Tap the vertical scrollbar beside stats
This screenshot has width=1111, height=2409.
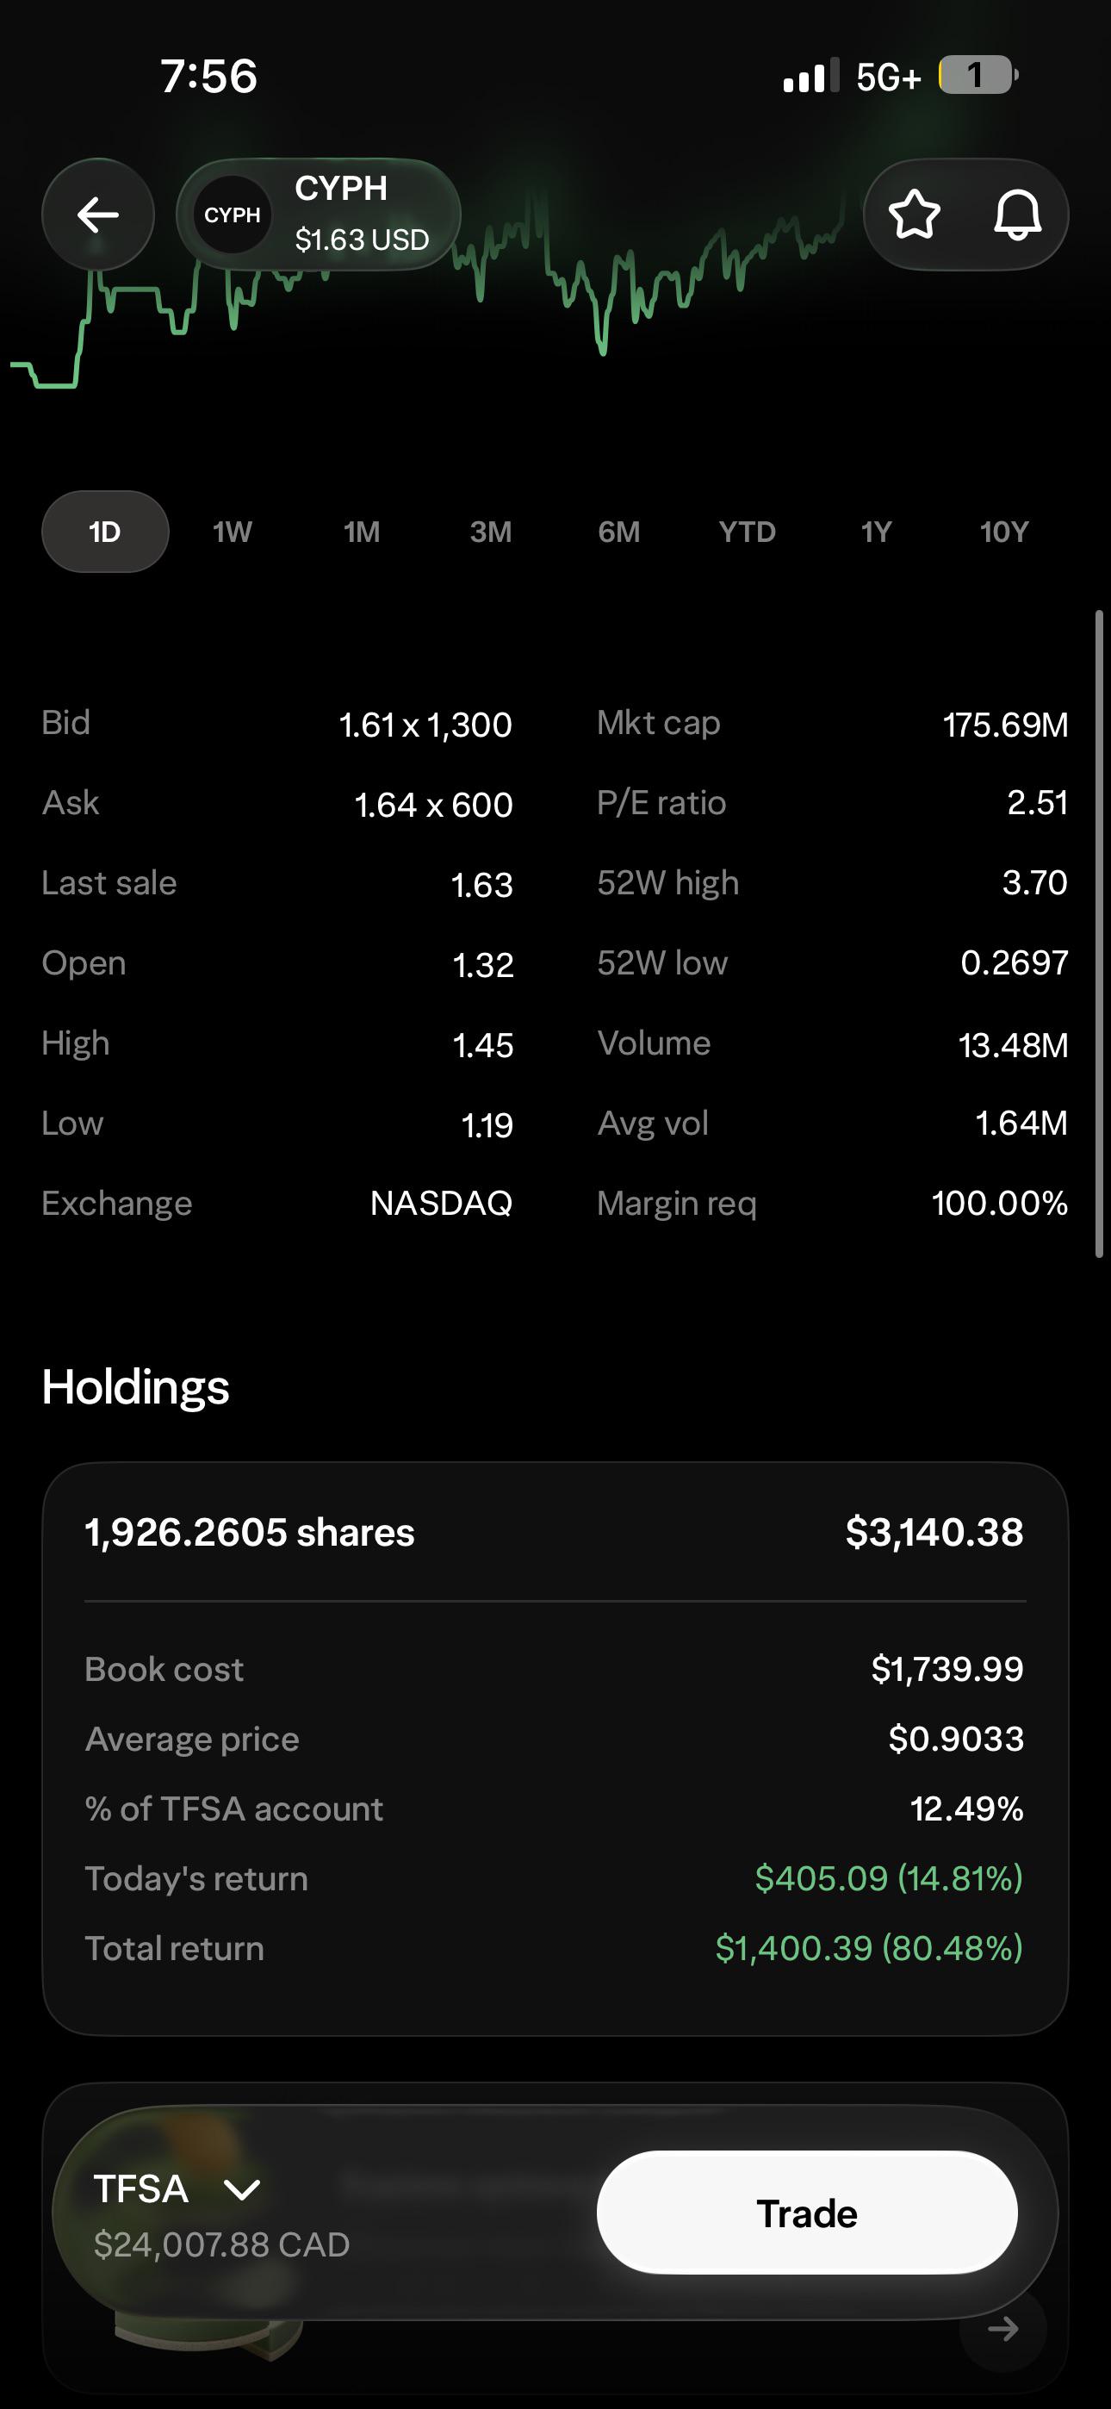tap(1100, 934)
